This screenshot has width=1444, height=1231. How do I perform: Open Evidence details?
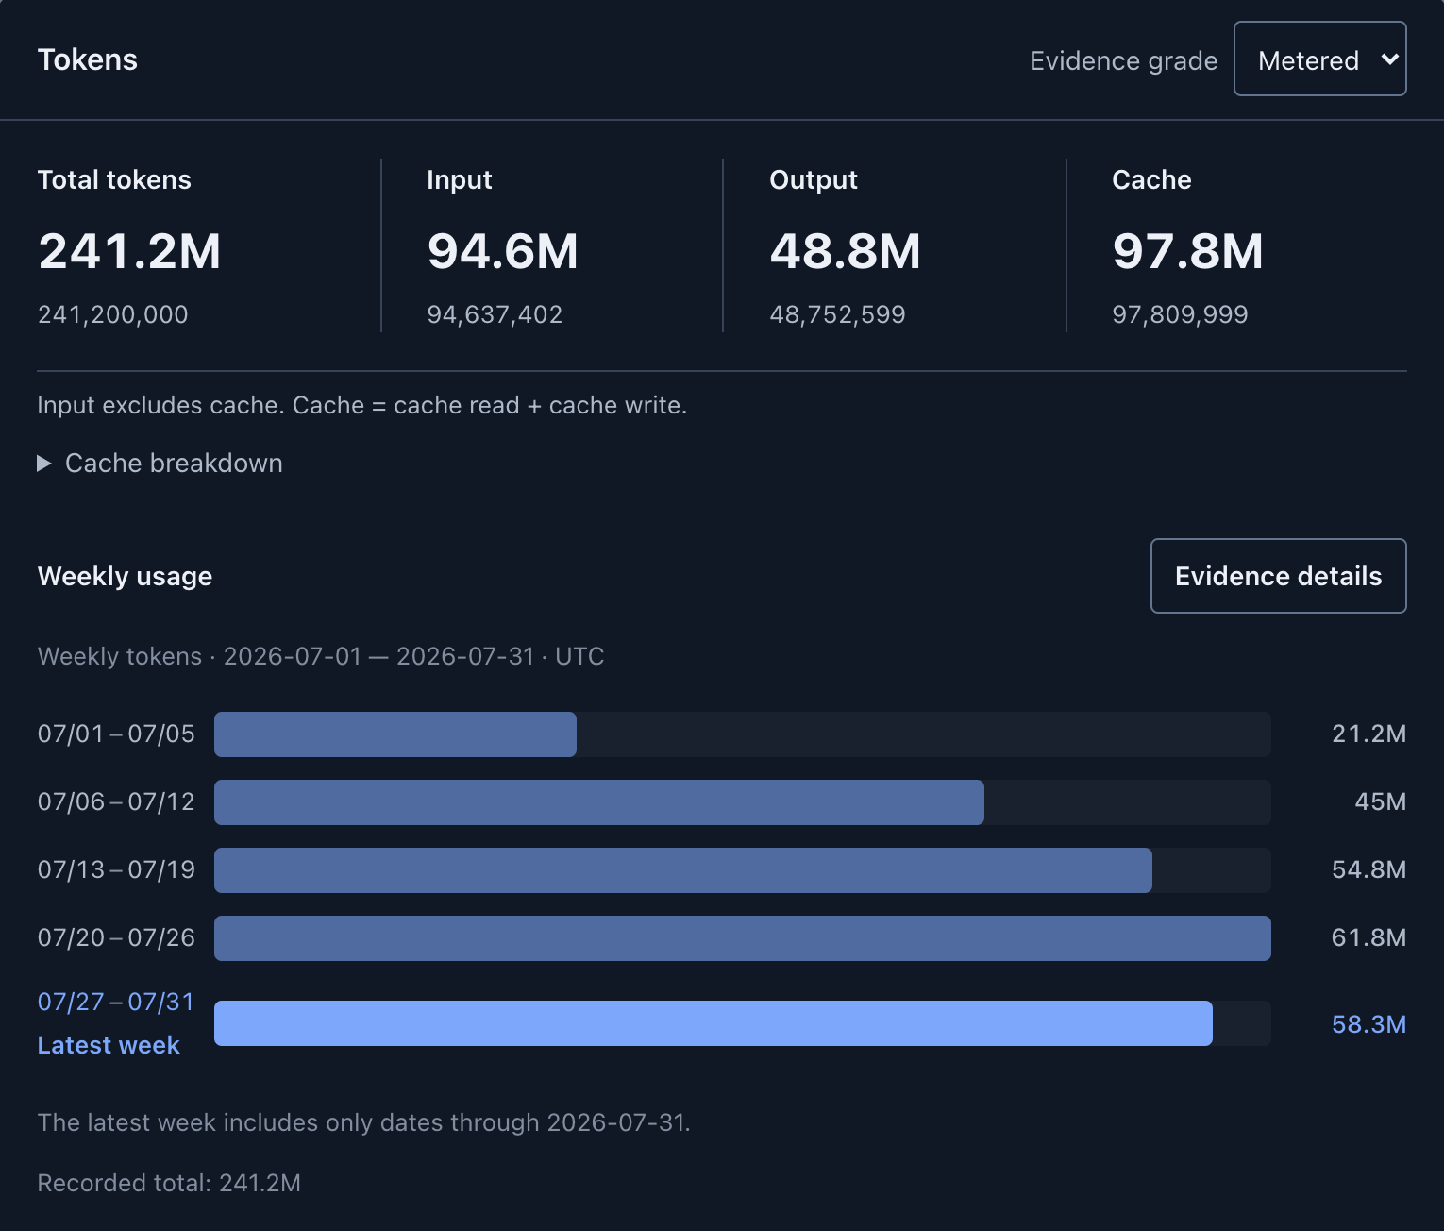1278,576
